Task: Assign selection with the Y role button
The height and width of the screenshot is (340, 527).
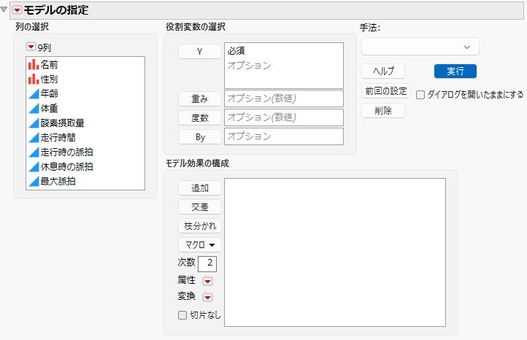Action: (200, 51)
